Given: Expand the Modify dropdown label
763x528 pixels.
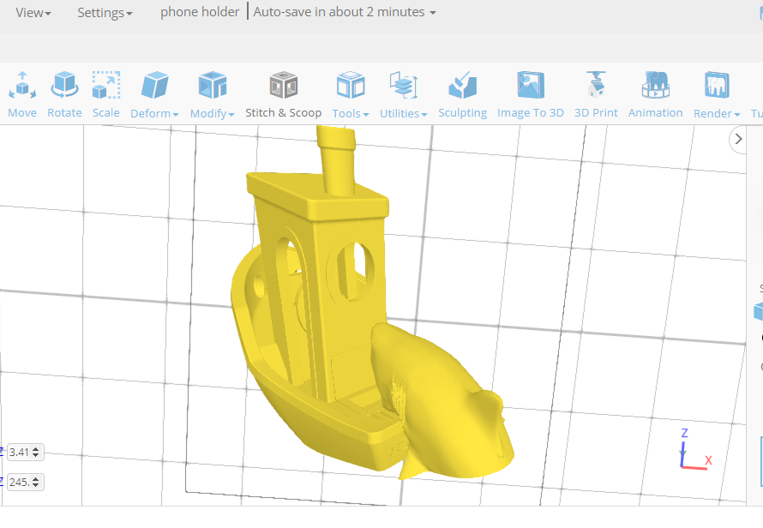Looking at the screenshot, I should click(x=212, y=113).
